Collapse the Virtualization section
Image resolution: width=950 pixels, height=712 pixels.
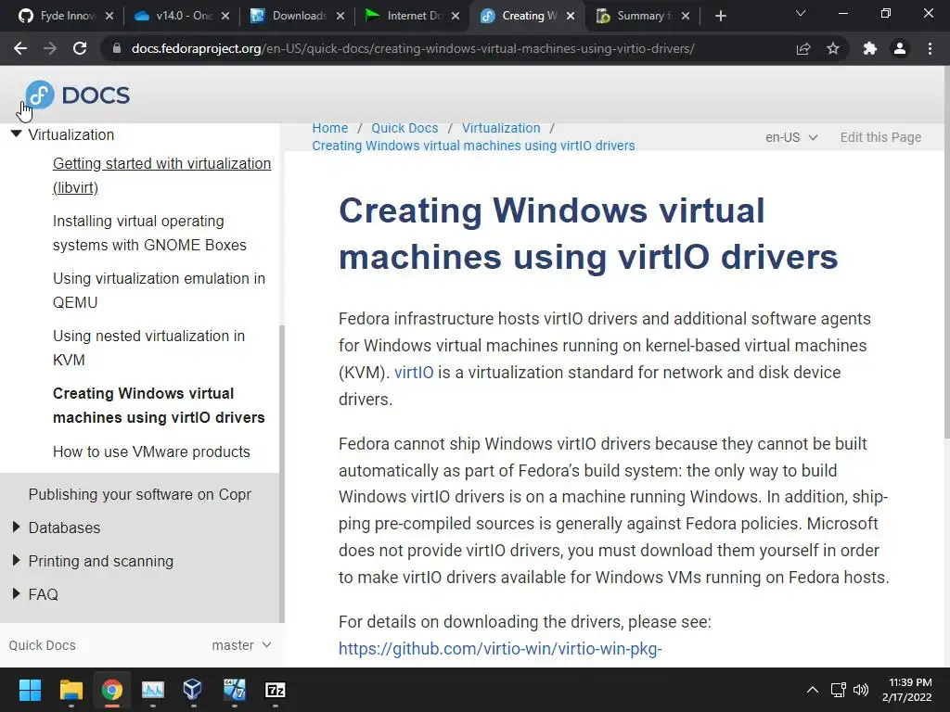click(x=17, y=133)
